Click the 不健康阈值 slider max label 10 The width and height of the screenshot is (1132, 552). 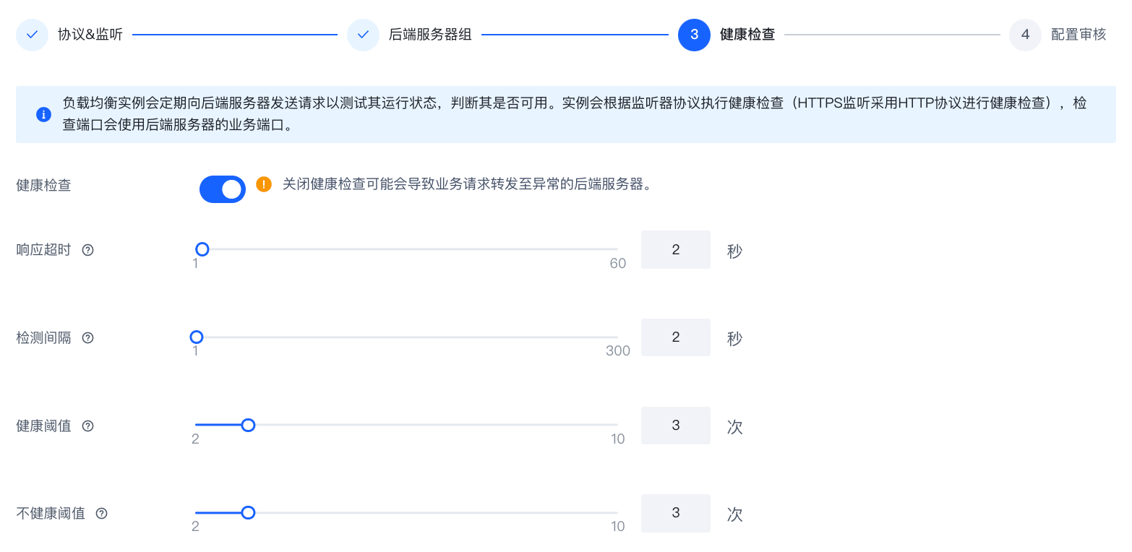[618, 527]
